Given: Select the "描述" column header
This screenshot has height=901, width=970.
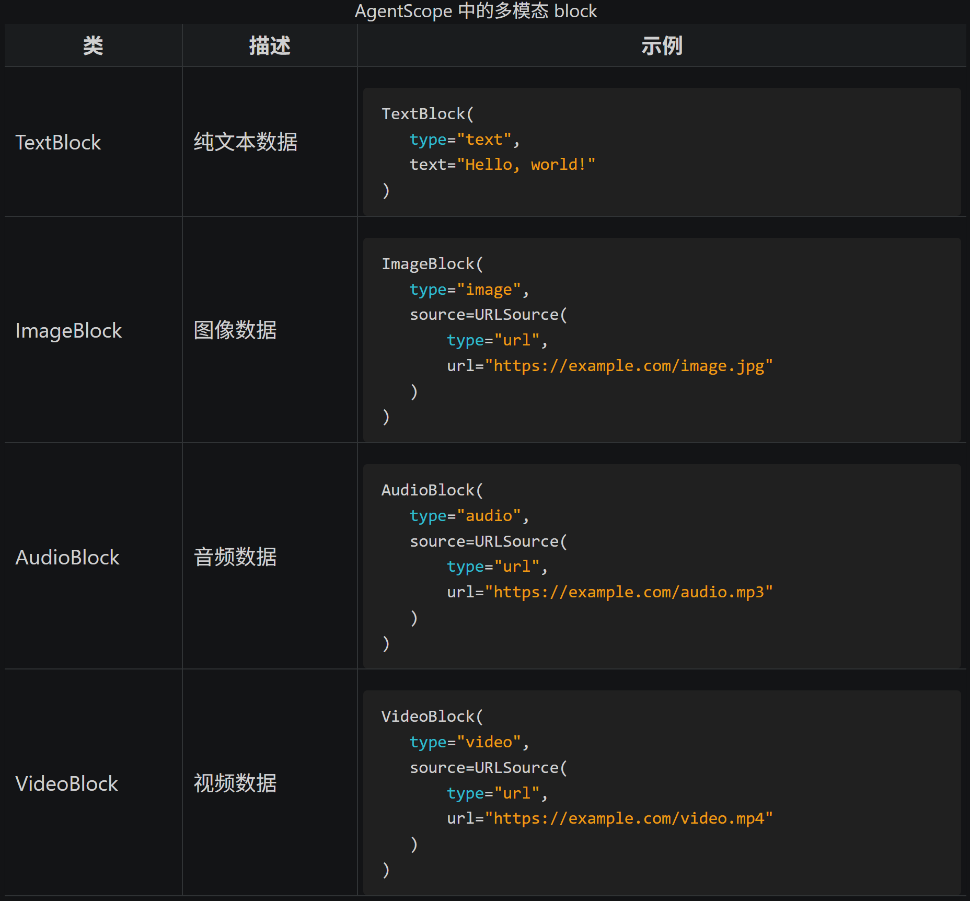Looking at the screenshot, I should pyautogui.click(x=270, y=45).
